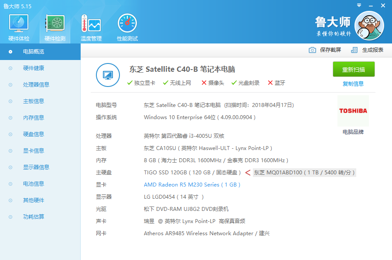
Task: Go to 硬盘信息 sidebar item
Action: pyautogui.click(x=34, y=134)
